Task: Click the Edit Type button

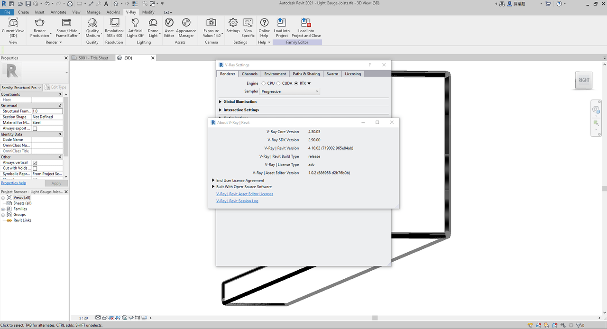Action: pyautogui.click(x=55, y=87)
